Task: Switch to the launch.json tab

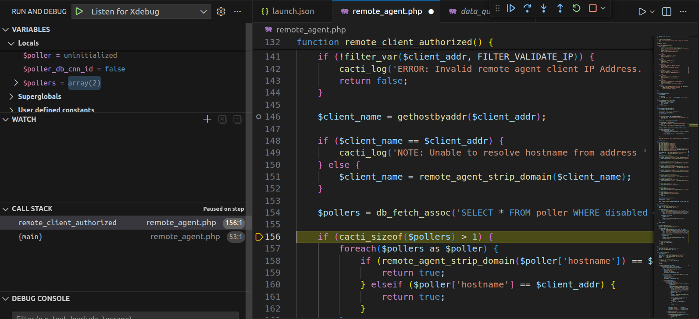Action: tap(289, 11)
